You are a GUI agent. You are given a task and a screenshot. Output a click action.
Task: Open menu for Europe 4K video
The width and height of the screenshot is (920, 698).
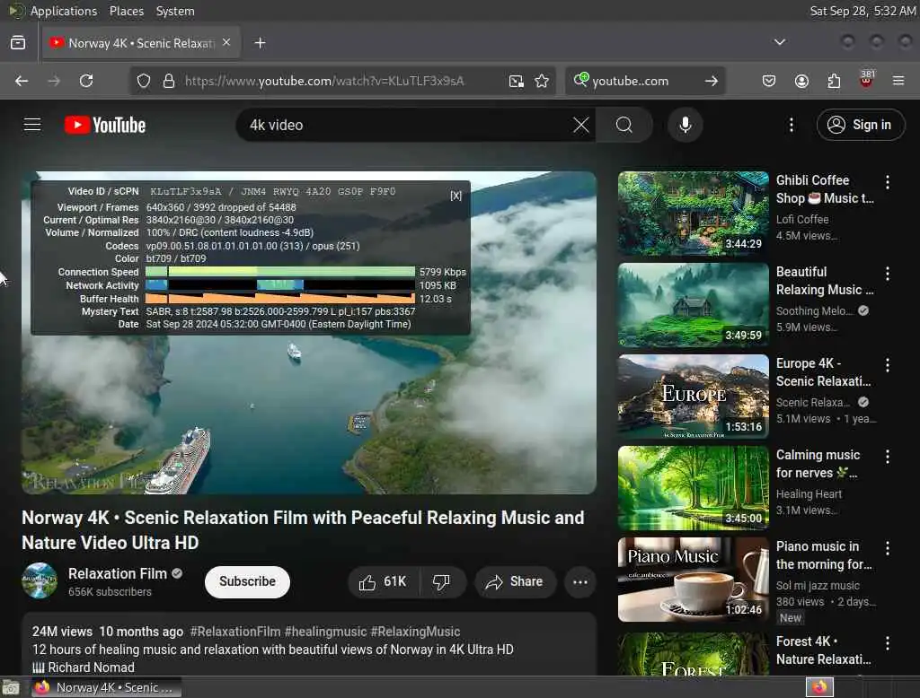[x=887, y=365]
